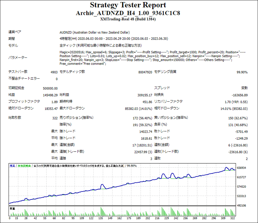
Task: Click the tallest volume bar near trade 135
Action: (101, 212)
